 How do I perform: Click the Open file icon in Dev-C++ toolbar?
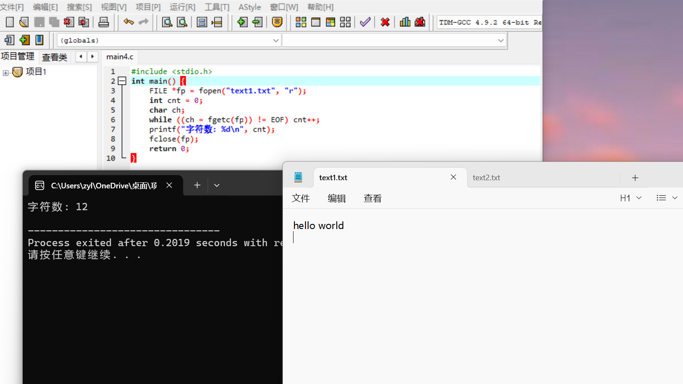pyautogui.click(x=24, y=22)
